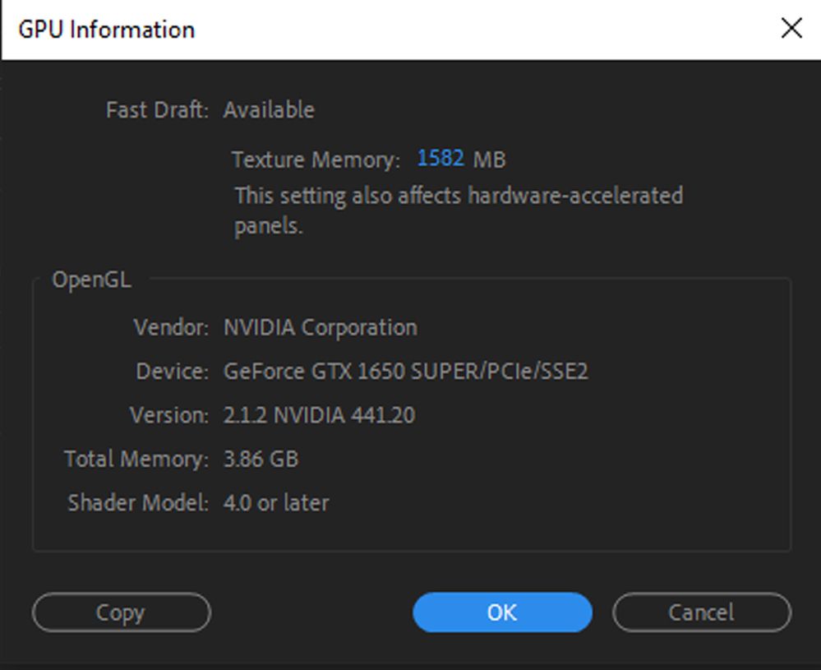Click the OK button
Screen dimensions: 821x670
click(x=501, y=612)
